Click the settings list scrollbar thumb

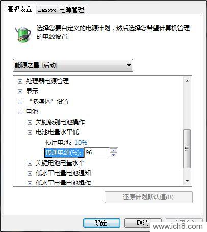187,149
